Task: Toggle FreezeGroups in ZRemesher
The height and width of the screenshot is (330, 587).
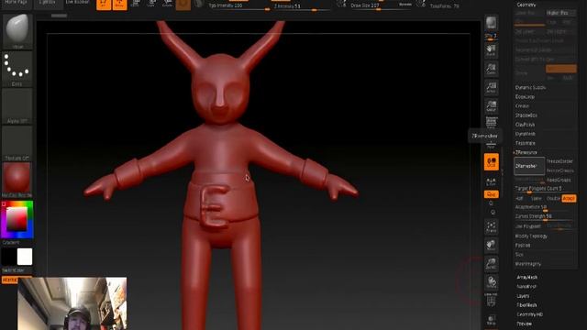Action: (559, 170)
